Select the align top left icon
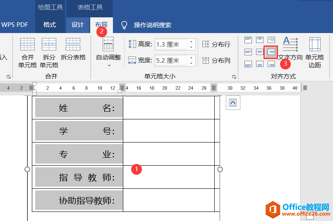Viewport: 333px width, 221px height. tap(248, 40)
